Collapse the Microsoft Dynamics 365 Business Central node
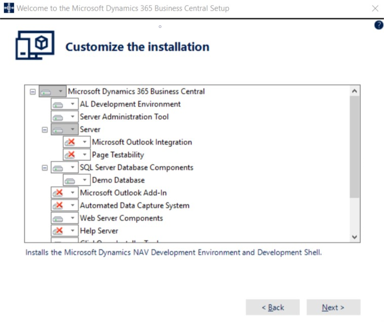Viewport: 384px width, 322px height. (32, 92)
